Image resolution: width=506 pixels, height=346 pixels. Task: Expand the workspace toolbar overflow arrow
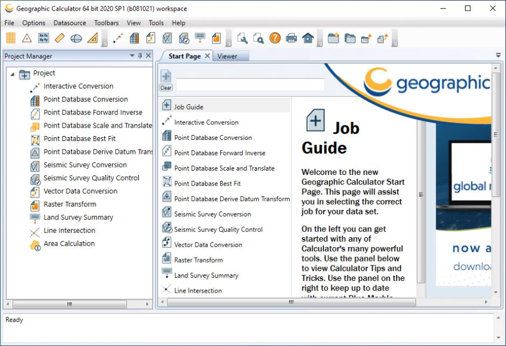[x=395, y=39]
